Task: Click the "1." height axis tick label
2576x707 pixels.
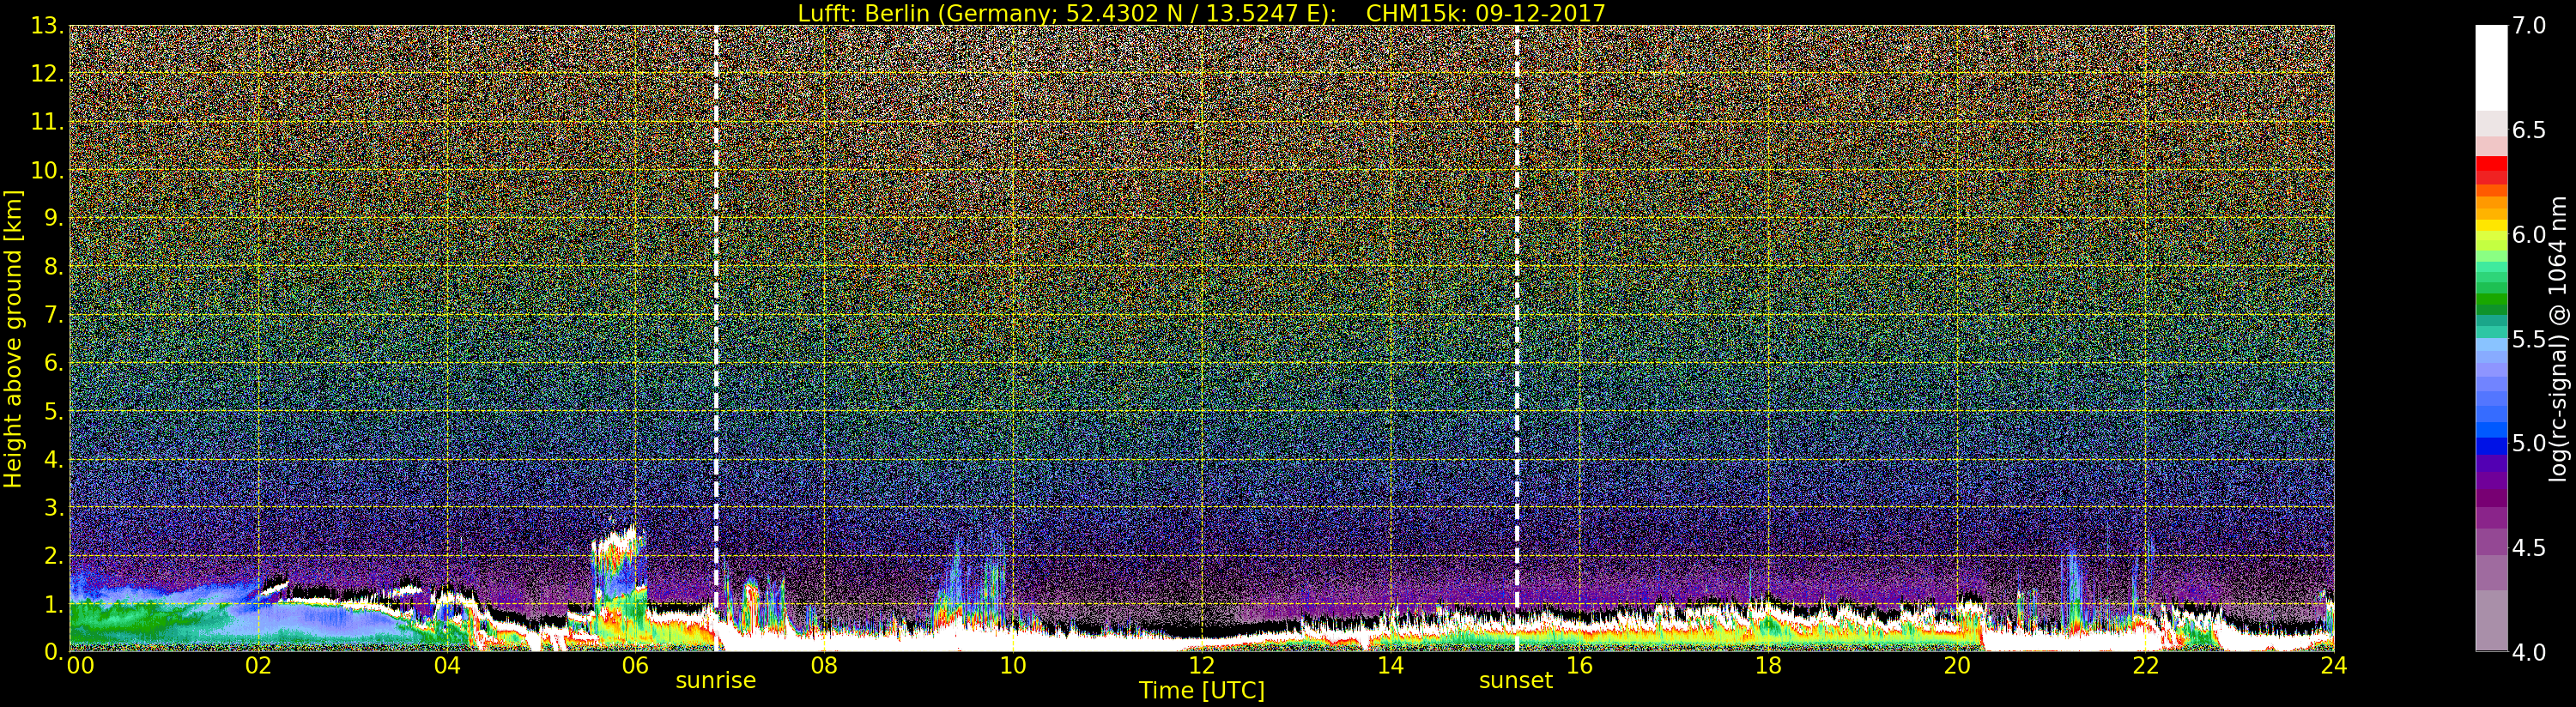Action: tap(53, 603)
